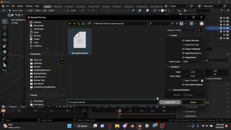
Task: Toggle Custom Normals checkbox
Action: [183, 40]
